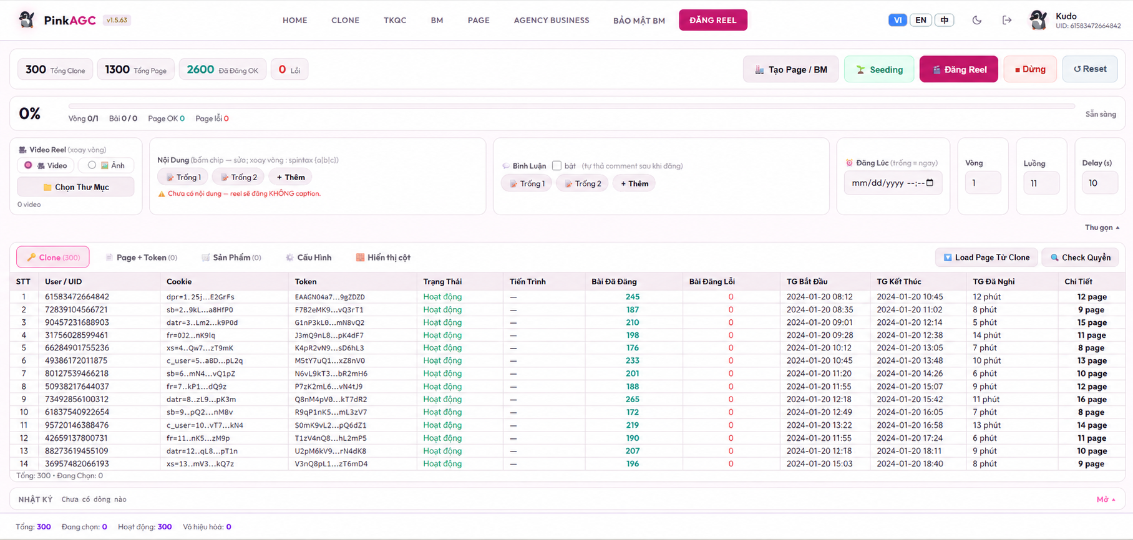
Task: Select the Video radio option
Action: click(x=28, y=165)
